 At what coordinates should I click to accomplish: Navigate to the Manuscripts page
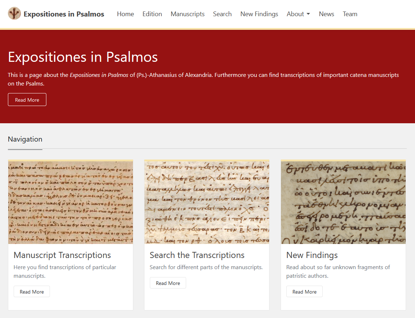(x=188, y=14)
